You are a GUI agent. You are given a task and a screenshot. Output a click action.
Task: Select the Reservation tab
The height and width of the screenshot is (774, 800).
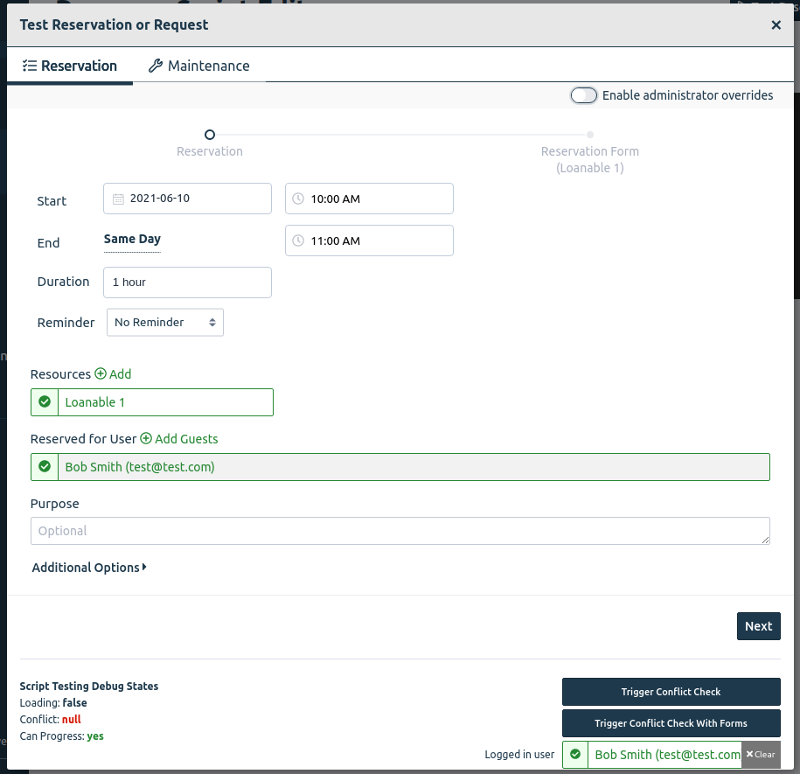[70, 66]
